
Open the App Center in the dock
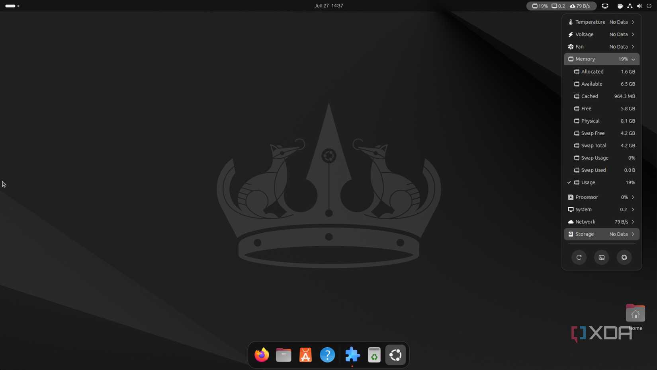point(305,355)
